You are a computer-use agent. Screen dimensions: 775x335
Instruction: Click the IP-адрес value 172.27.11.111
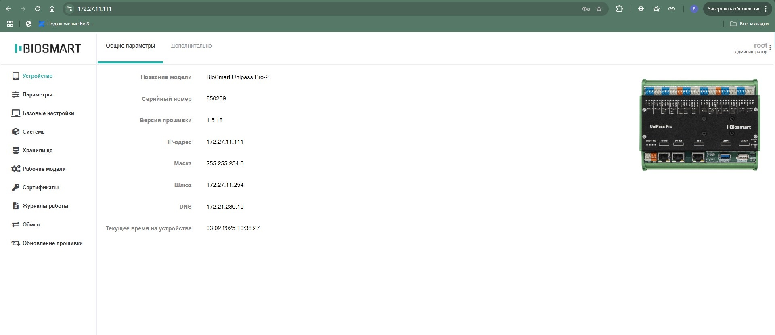tap(225, 142)
